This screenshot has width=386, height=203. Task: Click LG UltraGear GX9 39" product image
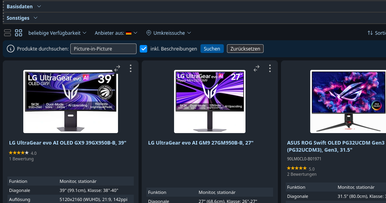pos(71,101)
